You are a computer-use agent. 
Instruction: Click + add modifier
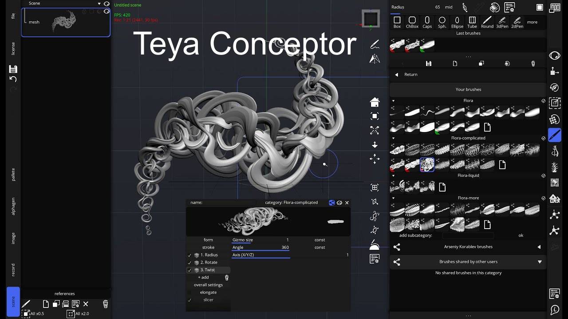point(203,277)
